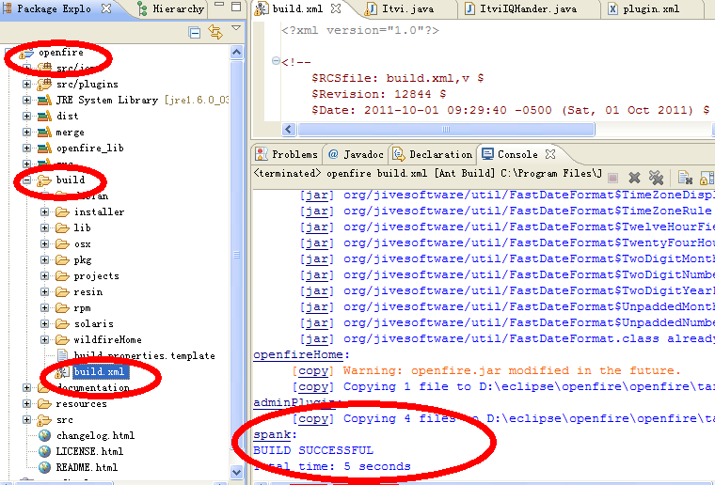This screenshot has height=485, width=715.
Task: Expand the resin folder
Action: tap(44, 292)
